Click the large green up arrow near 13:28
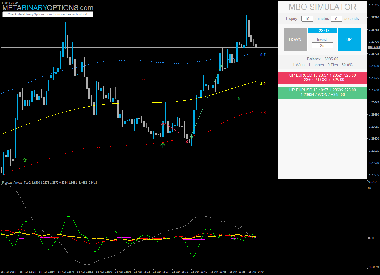 click(163, 145)
